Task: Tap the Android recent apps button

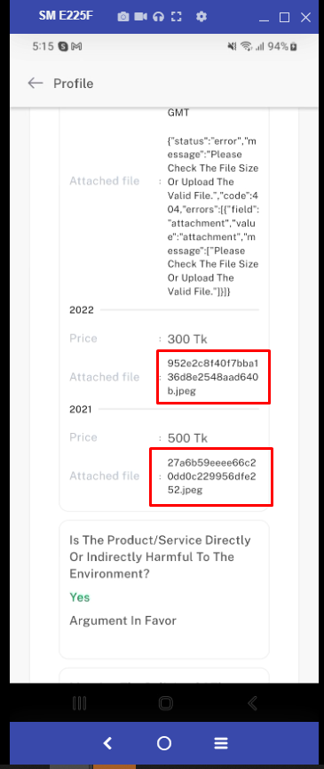Action: tap(79, 703)
